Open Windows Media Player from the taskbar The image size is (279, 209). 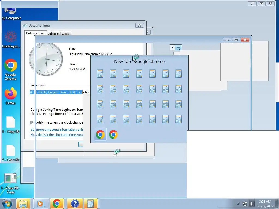(40, 204)
